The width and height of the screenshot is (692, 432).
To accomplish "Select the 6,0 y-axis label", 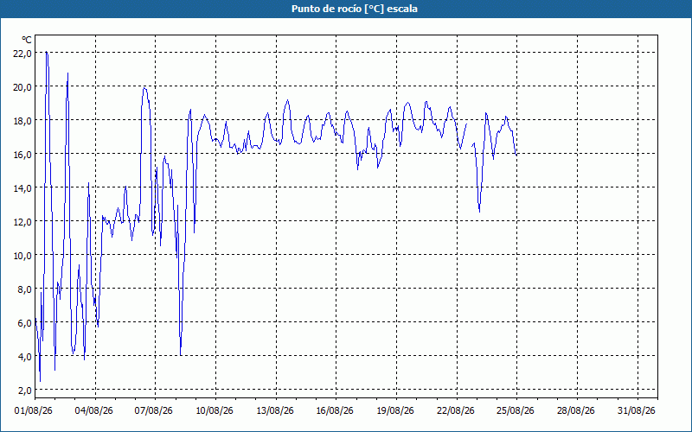I will 26,323.
